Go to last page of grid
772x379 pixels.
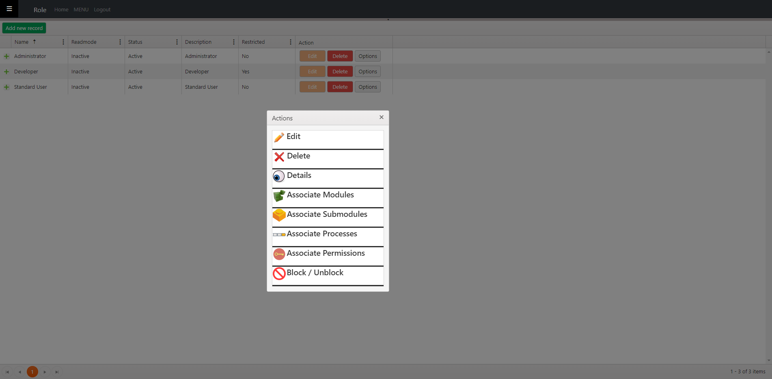[x=57, y=372]
